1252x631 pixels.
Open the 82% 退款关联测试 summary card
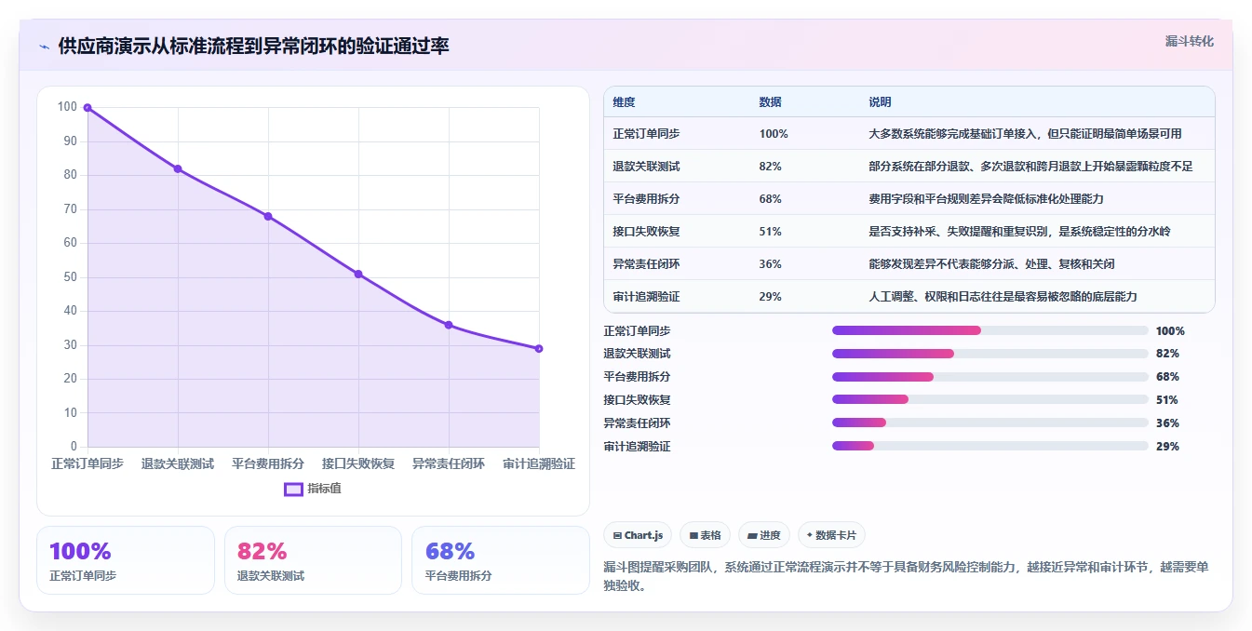(313, 560)
